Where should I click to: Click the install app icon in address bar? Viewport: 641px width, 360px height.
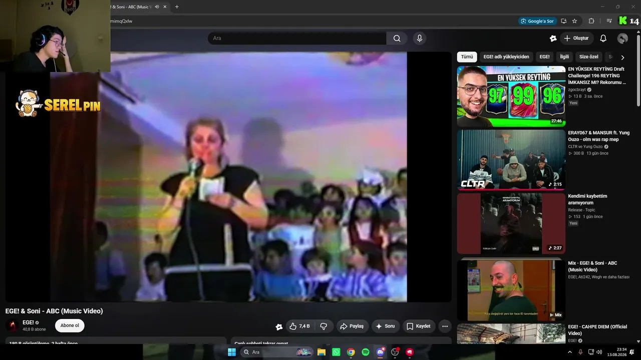click(x=564, y=21)
